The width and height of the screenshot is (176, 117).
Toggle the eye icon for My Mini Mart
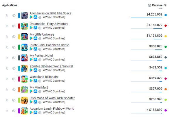coord(13,90)
